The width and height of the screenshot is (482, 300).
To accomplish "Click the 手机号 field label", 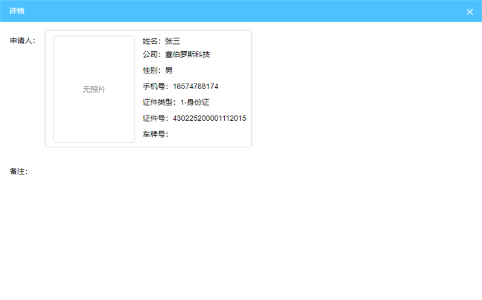I will click(x=155, y=87).
